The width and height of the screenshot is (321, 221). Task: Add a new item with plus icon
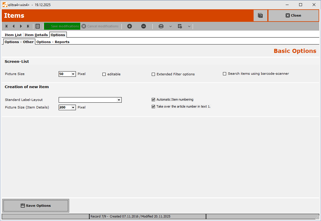point(130,26)
